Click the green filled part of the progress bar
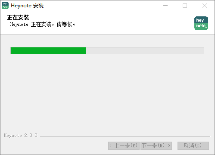Screen dimensions: 215x155 pyautogui.click(x=48, y=50)
